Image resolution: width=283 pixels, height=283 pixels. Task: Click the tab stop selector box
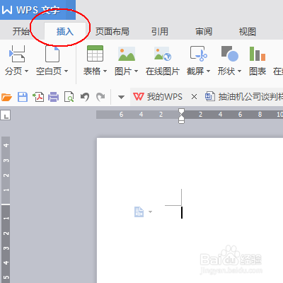coord(6,115)
